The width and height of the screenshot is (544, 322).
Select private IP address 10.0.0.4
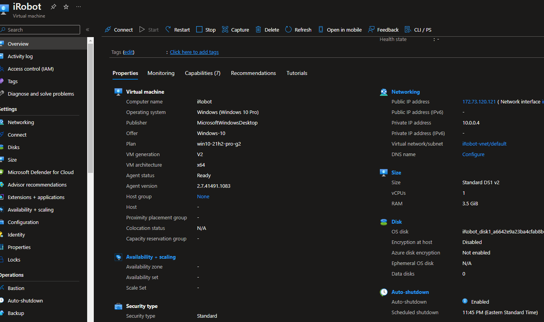click(471, 123)
